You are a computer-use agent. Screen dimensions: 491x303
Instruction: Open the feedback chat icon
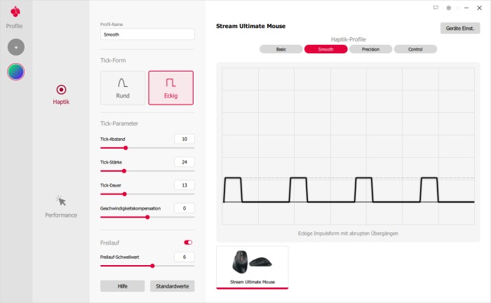coord(436,8)
